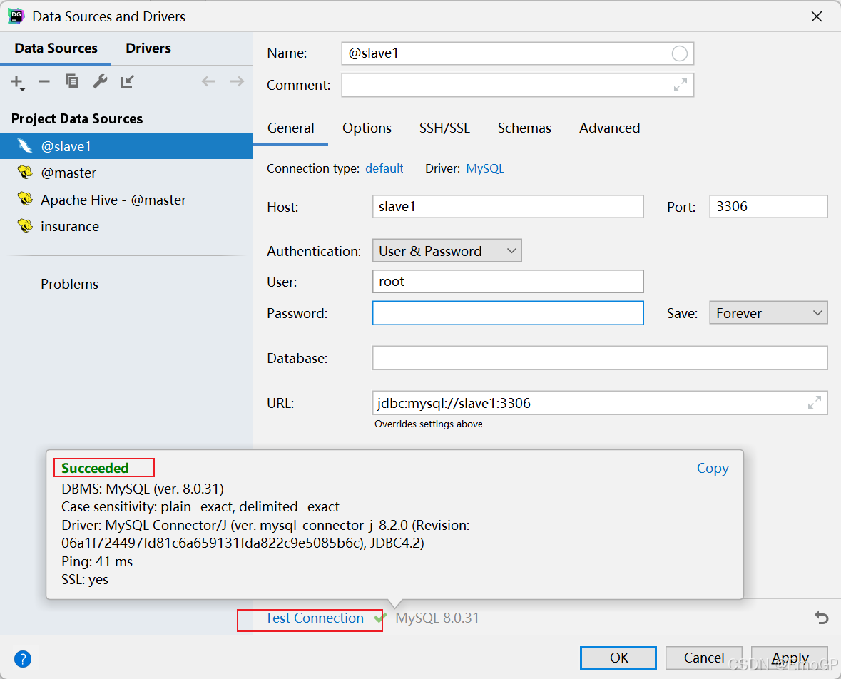Viewport: 841px width, 679px height.
Task: Open the Advanced tab
Action: tap(609, 128)
